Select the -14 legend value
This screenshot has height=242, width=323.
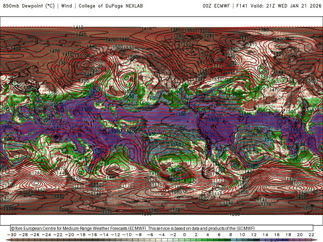tap(104, 235)
